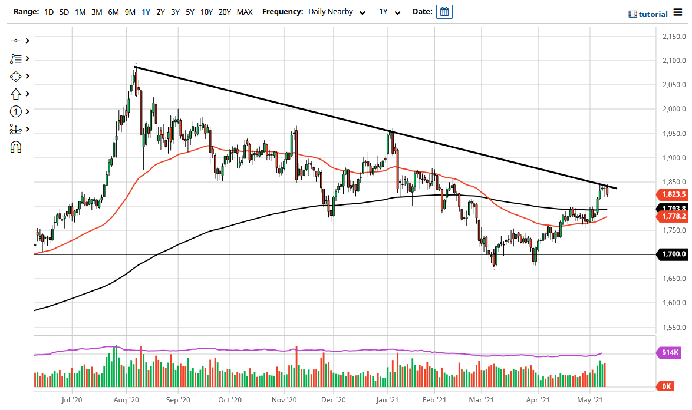Click the Aug '20 date axis label

click(x=126, y=400)
